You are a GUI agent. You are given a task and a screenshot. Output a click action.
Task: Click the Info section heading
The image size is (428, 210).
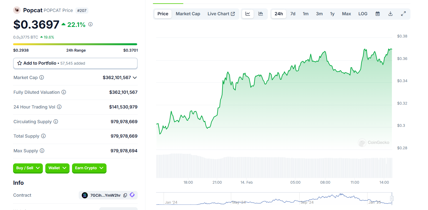point(18,183)
